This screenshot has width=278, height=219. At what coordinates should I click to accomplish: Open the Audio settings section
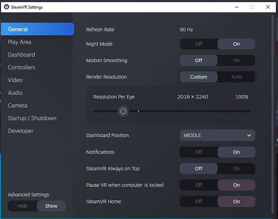point(15,93)
